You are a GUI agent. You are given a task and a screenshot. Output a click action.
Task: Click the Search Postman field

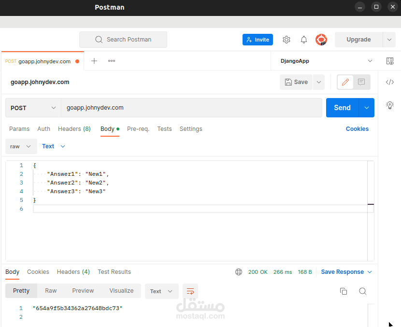[x=123, y=40]
